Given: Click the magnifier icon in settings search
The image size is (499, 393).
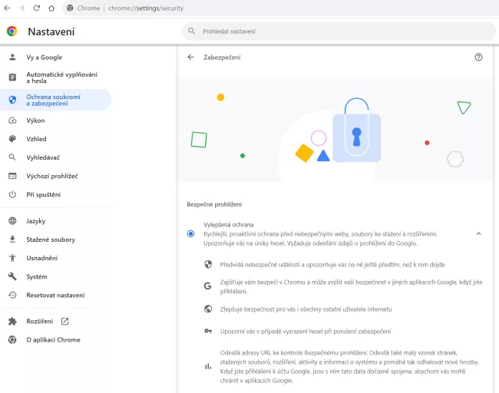Looking at the screenshot, I should tap(191, 31).
